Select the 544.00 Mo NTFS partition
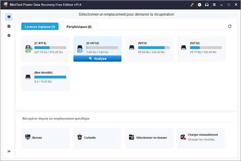This screenshot has height=161, width=241. point(149,47)
